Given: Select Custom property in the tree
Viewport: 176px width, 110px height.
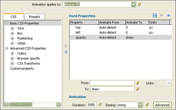Looking at the screenshot, I should (x=22, y=68).
